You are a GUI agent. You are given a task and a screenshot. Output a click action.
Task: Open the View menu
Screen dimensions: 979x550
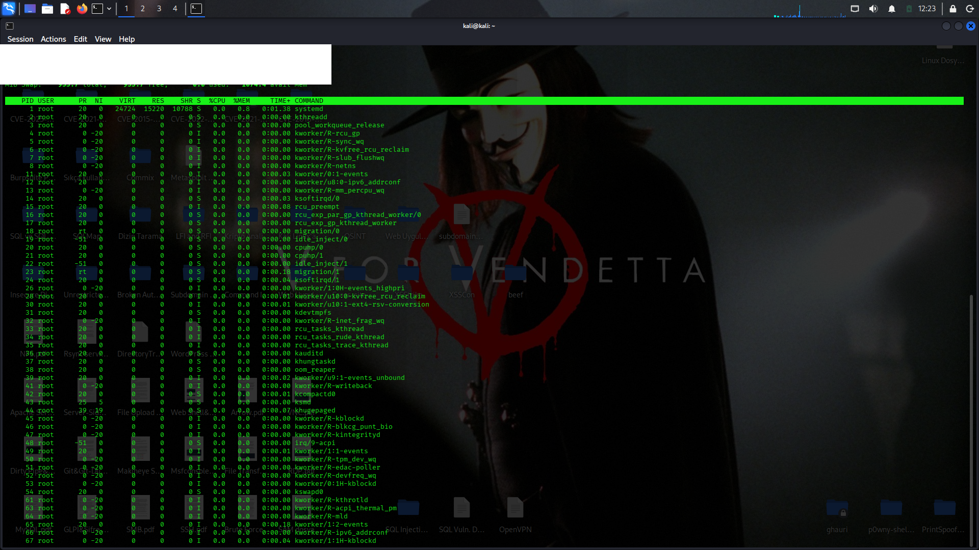[x=103, y=39]
